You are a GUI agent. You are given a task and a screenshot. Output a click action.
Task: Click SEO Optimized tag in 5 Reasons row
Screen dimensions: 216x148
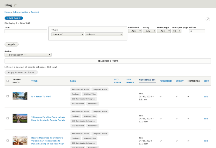point(78,126)
